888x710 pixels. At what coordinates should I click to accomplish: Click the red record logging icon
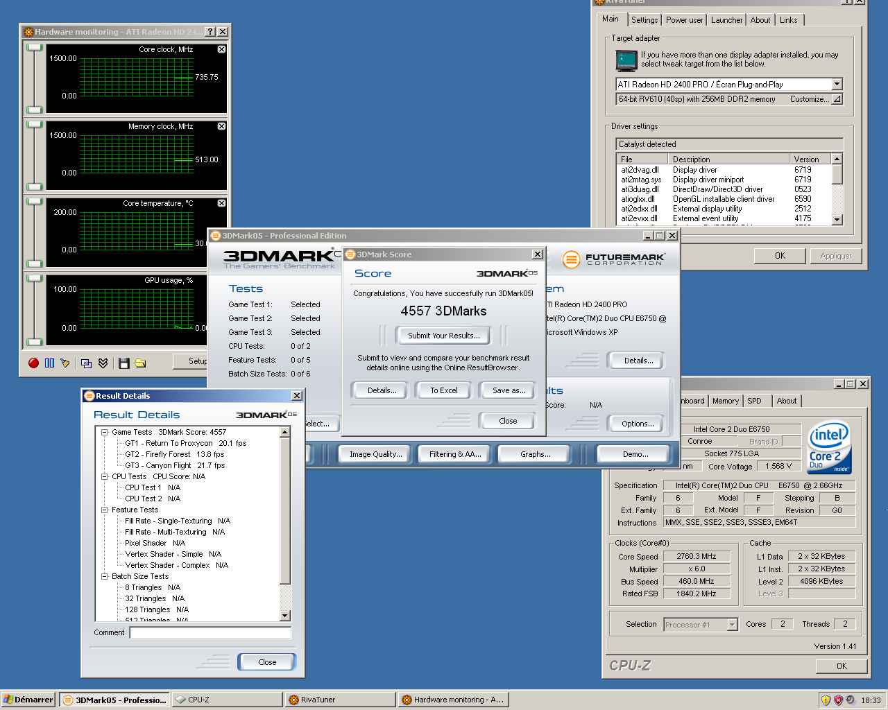tap(33, 363)
